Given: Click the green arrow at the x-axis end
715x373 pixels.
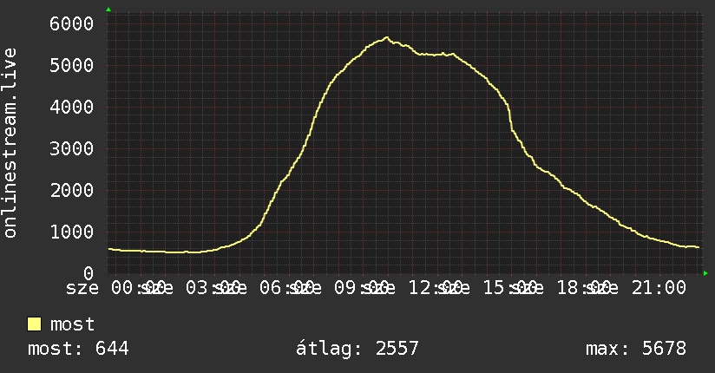Looking at the screenshot, I should point(705,273).
